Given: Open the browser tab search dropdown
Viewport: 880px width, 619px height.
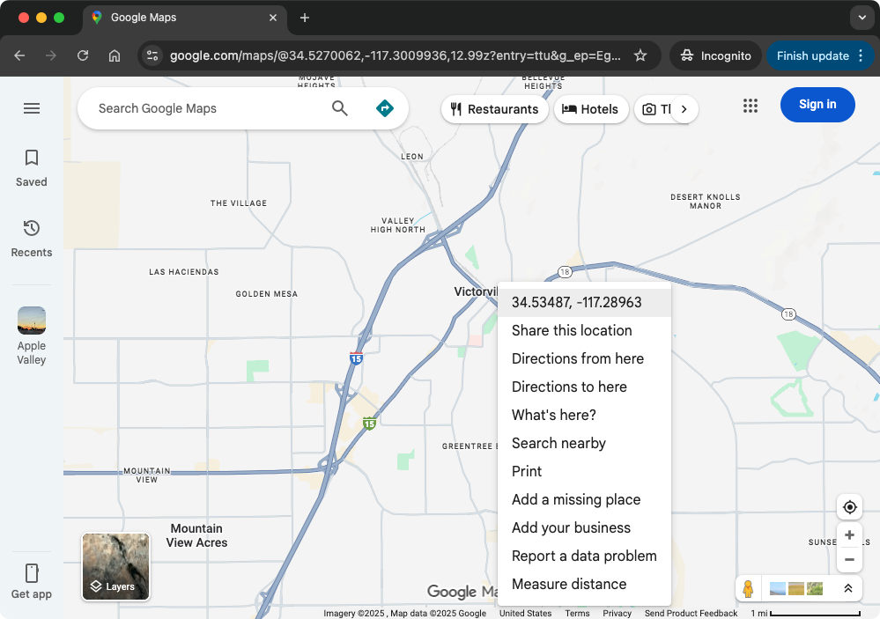Looking at the screenshot, I should coord(861,18).
